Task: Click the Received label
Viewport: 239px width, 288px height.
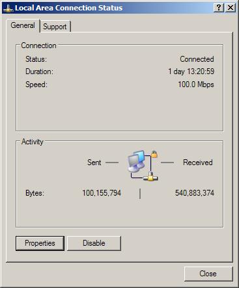Action: point(198,163)
